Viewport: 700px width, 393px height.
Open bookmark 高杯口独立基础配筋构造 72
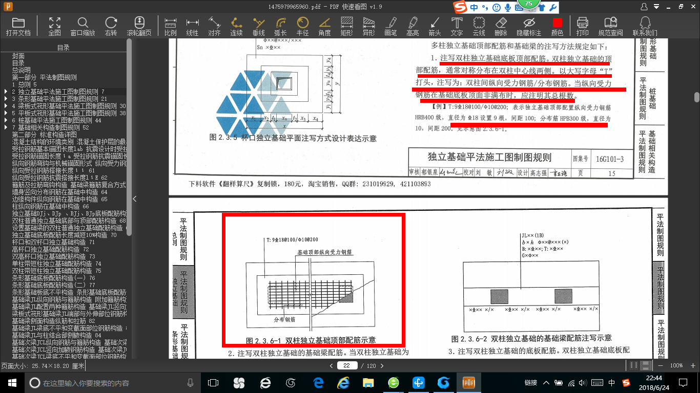[x=50, y=249]
